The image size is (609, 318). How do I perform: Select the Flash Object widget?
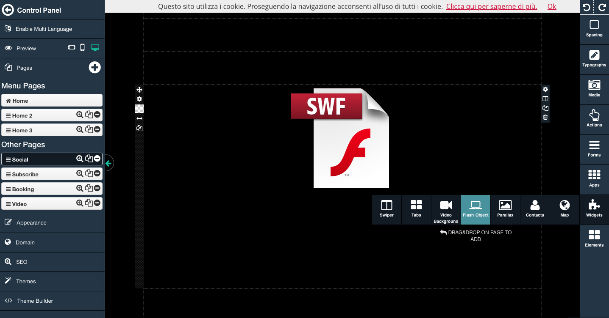pyautogui.click(x=476, y=209)
